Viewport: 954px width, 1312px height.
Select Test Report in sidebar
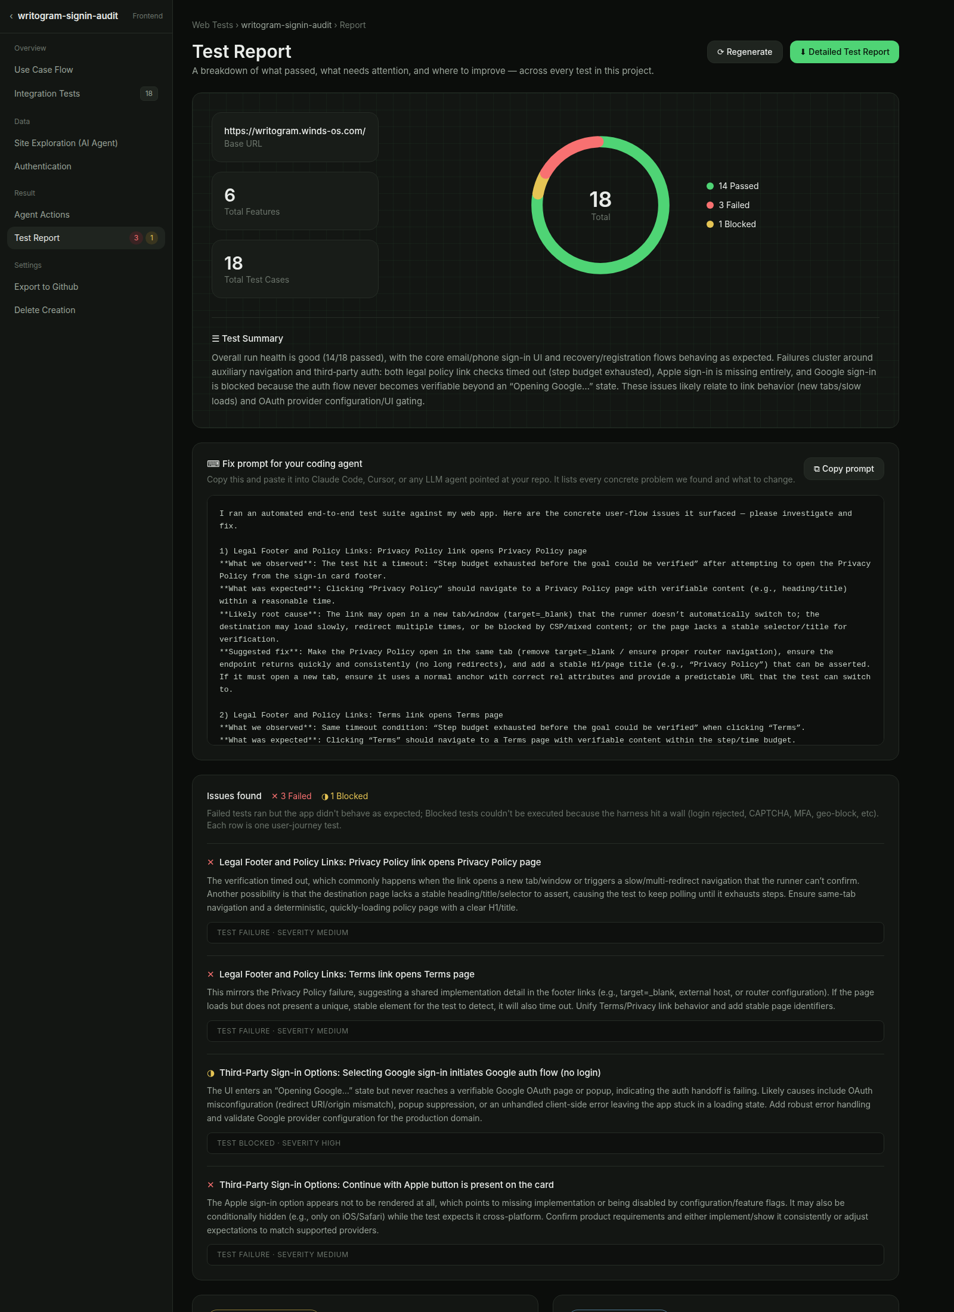tap(86, 238)
